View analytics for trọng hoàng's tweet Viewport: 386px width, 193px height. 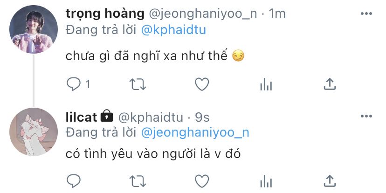[266, 84]
